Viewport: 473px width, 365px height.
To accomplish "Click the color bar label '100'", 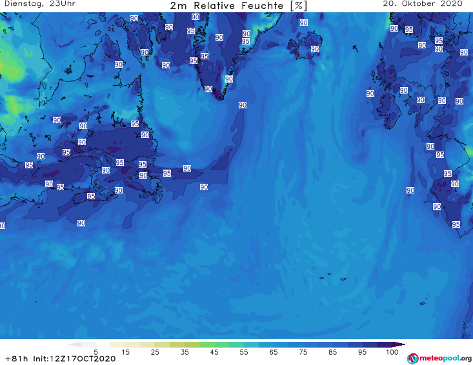I will coord(392,352).
